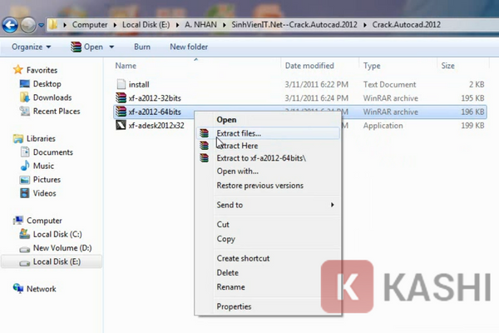
Task: Expand the arrow after Computer in address bar
Action: [116, 25]
